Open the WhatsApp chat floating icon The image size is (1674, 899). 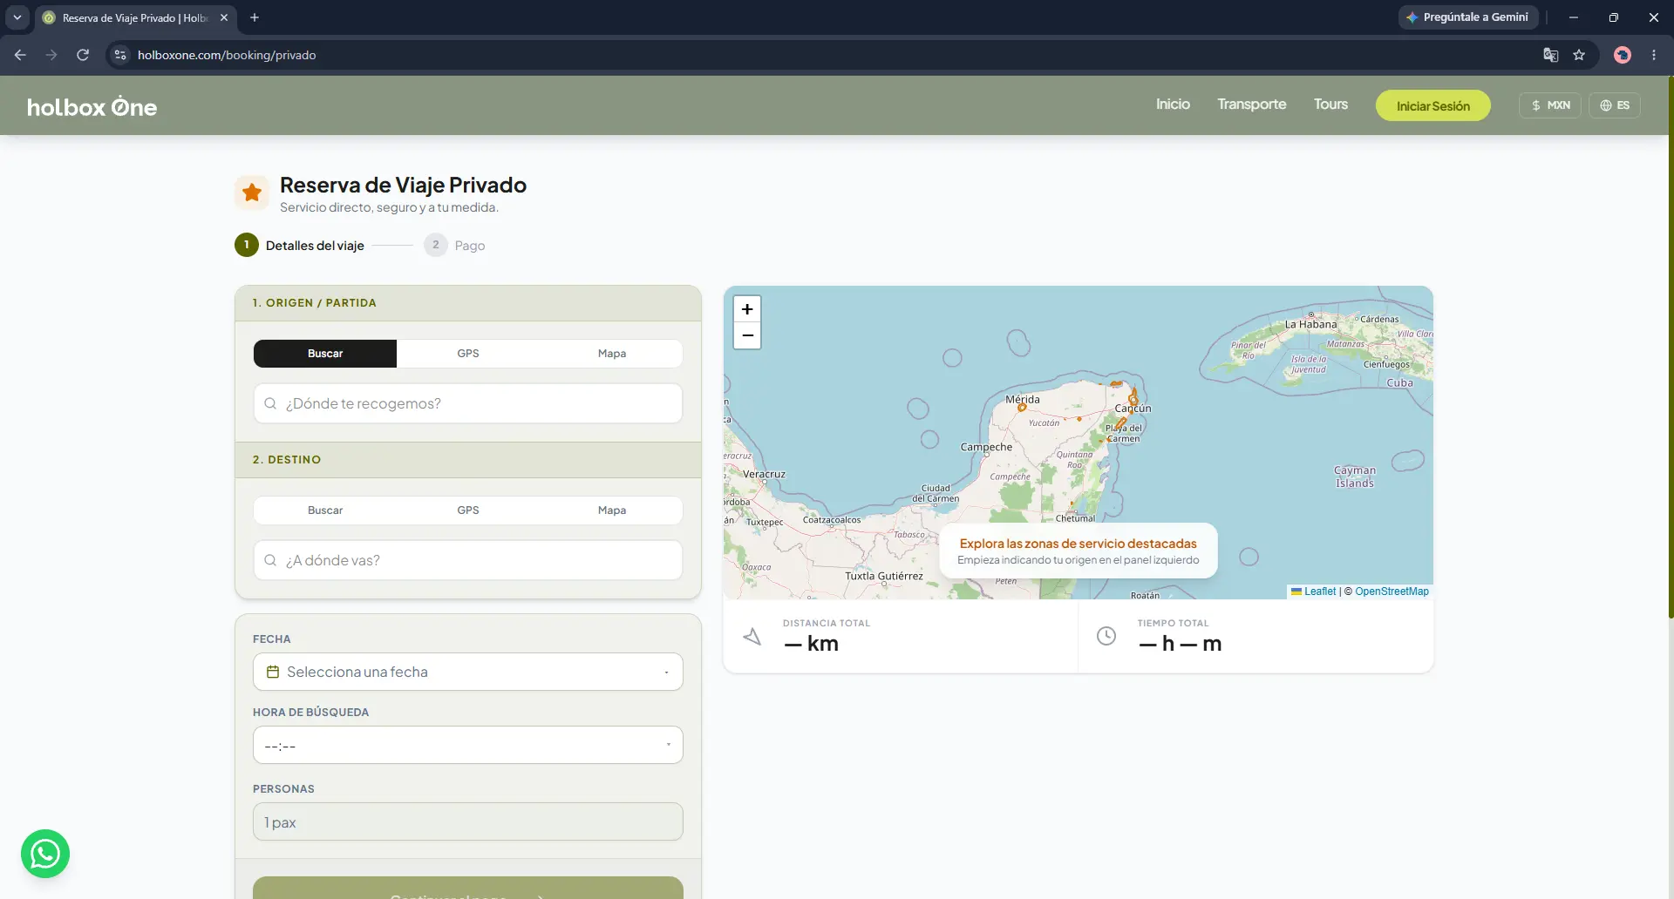point(45,854)
